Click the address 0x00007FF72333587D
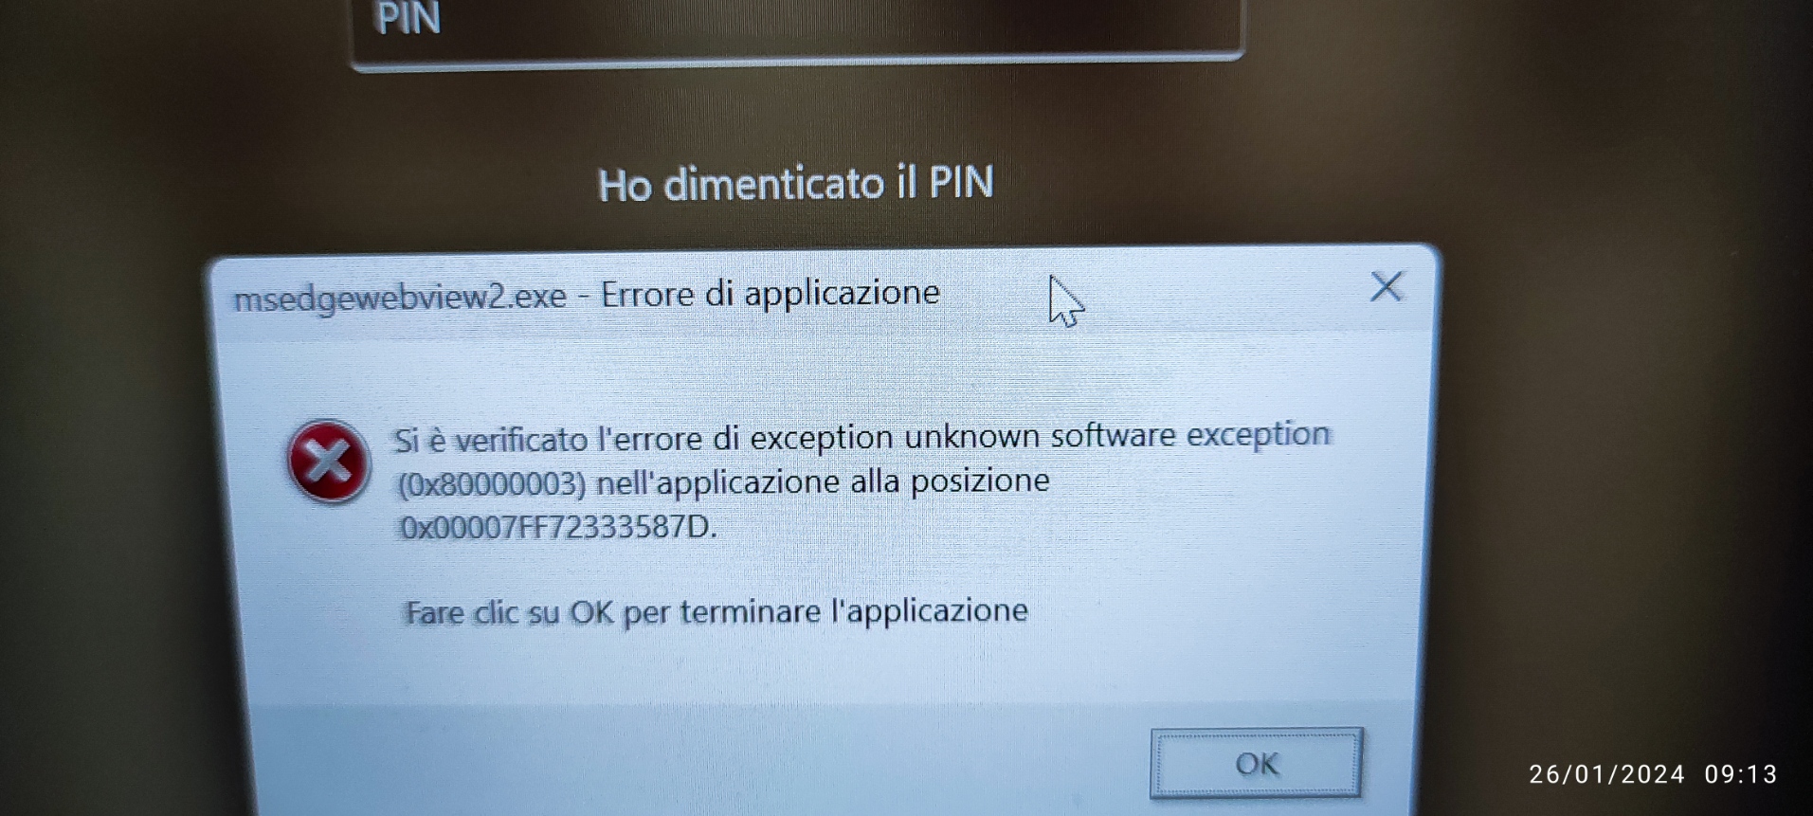Image resolution: width=1813 pixels, height=816 pixels. coord(558,527)
